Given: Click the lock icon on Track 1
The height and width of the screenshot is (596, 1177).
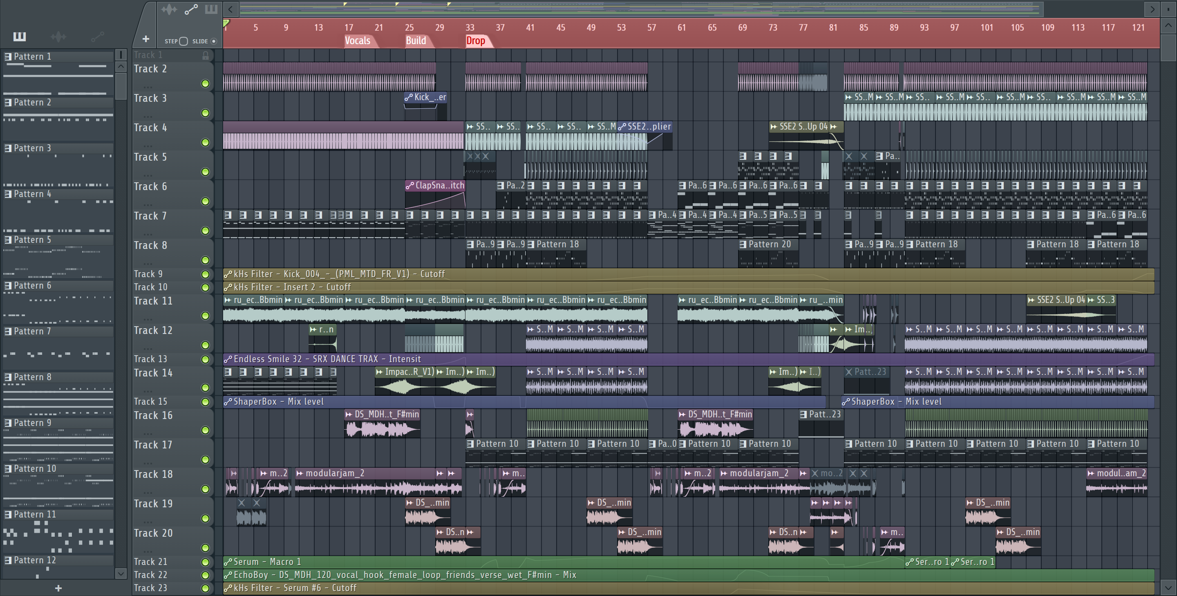Looking at the screenshot, I should 206,55.
